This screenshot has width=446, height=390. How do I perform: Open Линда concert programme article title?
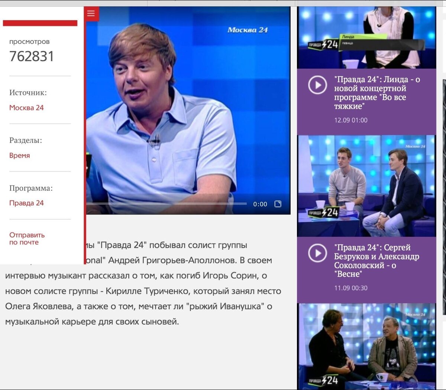(377, 93)
